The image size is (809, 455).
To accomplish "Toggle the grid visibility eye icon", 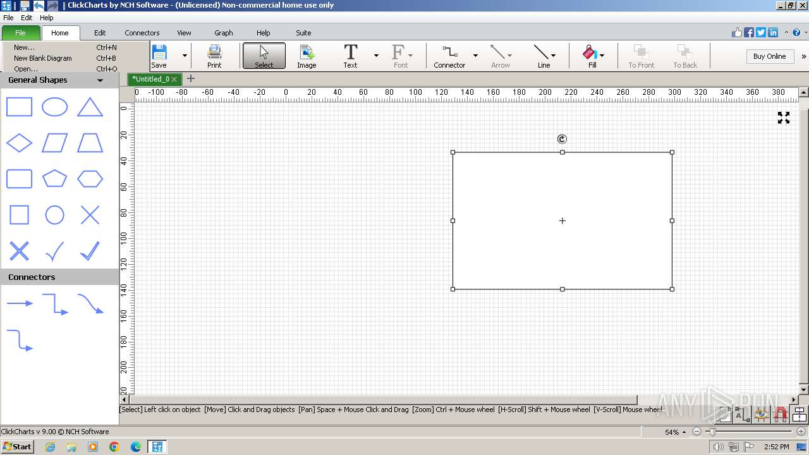I will 762,415.
